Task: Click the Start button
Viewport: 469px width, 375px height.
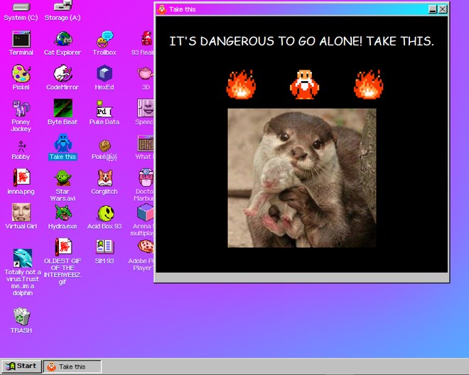Action: click(x=20, y=366)
